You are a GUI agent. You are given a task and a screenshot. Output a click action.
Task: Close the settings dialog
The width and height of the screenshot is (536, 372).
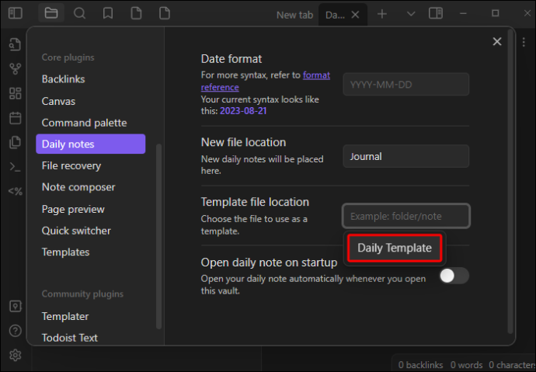point(497,41)
